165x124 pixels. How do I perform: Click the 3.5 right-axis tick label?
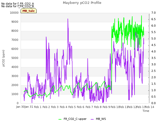point(153,58)
